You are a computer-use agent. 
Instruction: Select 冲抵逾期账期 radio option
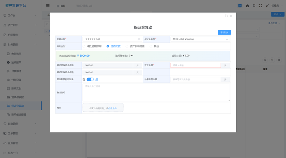point(84,46)
